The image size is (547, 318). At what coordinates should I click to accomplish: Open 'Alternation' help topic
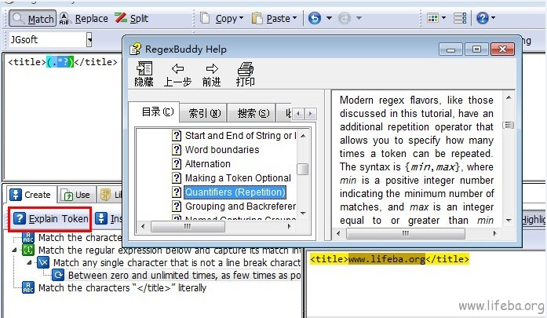pyautogui.click(x=208, y=164)
